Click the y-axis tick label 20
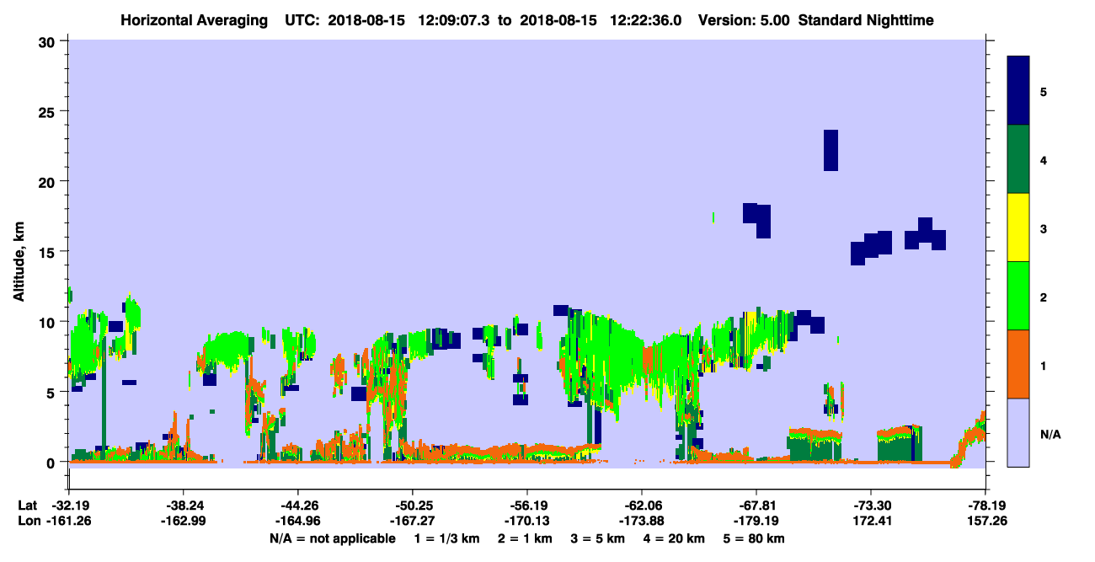This screenshot has height=562, width=1095. [49, 181]
